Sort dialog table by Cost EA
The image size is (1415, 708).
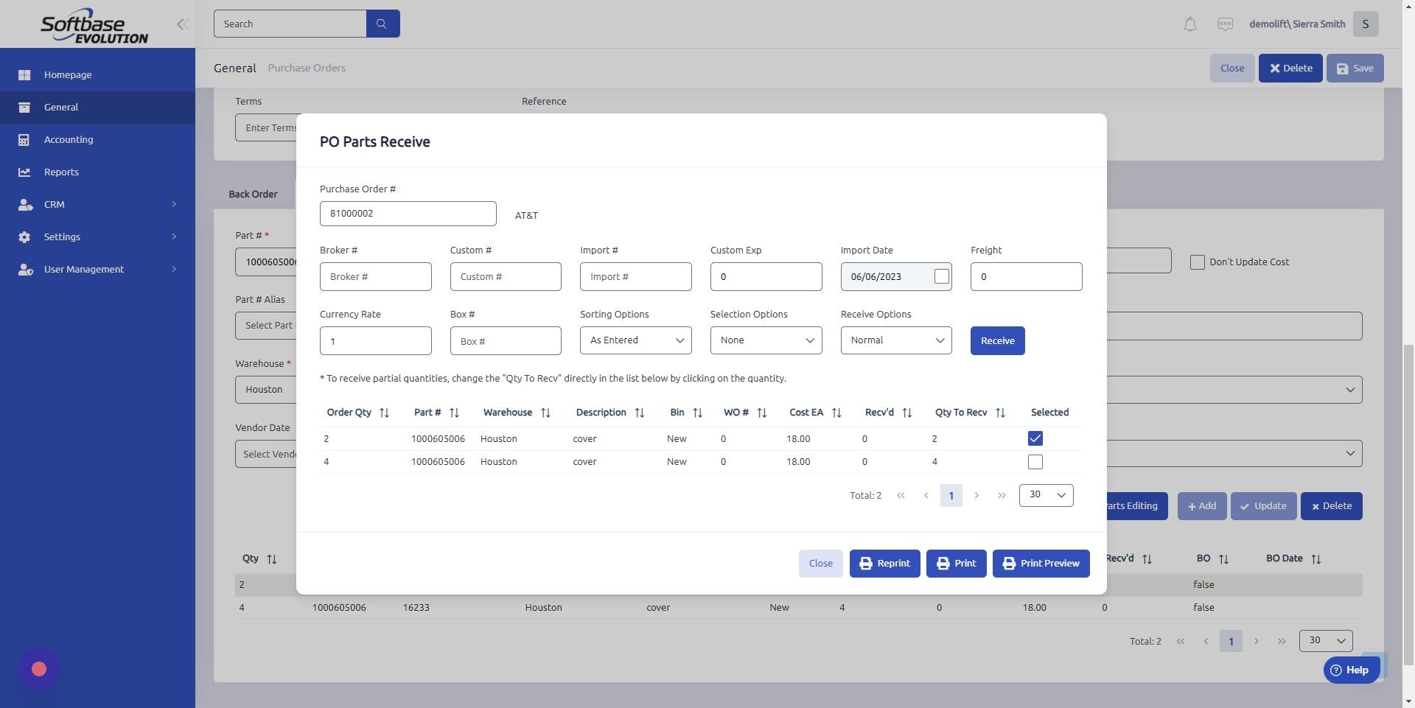coord(836,413)
